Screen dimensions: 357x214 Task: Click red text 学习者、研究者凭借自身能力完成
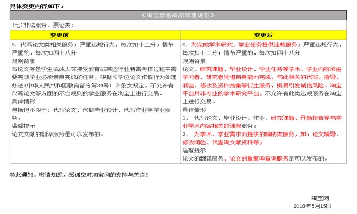pyautogui.click(x=226, y=77)
